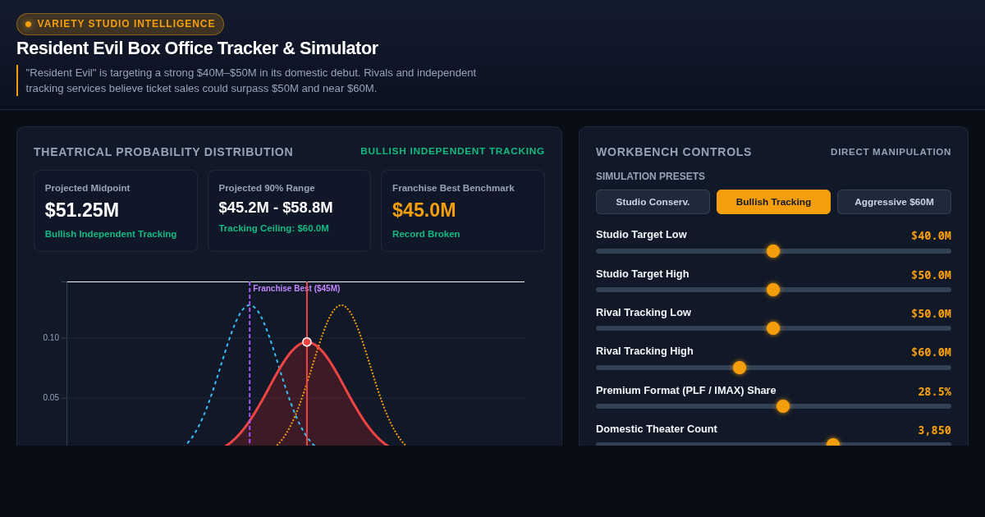
Task: Select the Studio Conserv. preset
Action: (653, 202)
